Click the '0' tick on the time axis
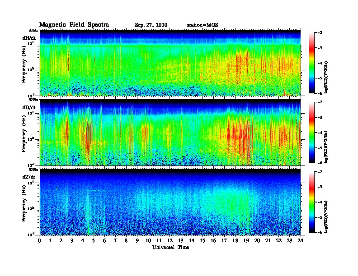 pos(39,241)
